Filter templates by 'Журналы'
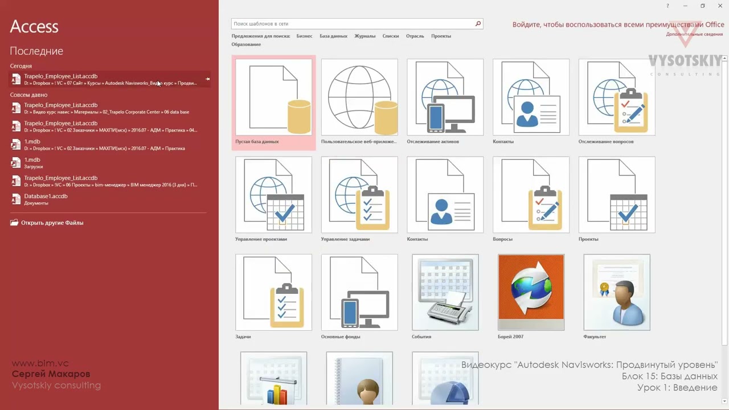The image size is (729, 410). coord(364,36)
